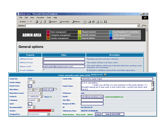Click the Delete link
The image size is (165, 123).
(90, 114)
